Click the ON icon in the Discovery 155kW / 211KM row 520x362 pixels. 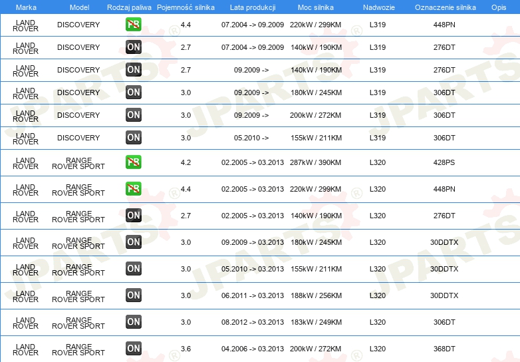(x=133, y=137)
